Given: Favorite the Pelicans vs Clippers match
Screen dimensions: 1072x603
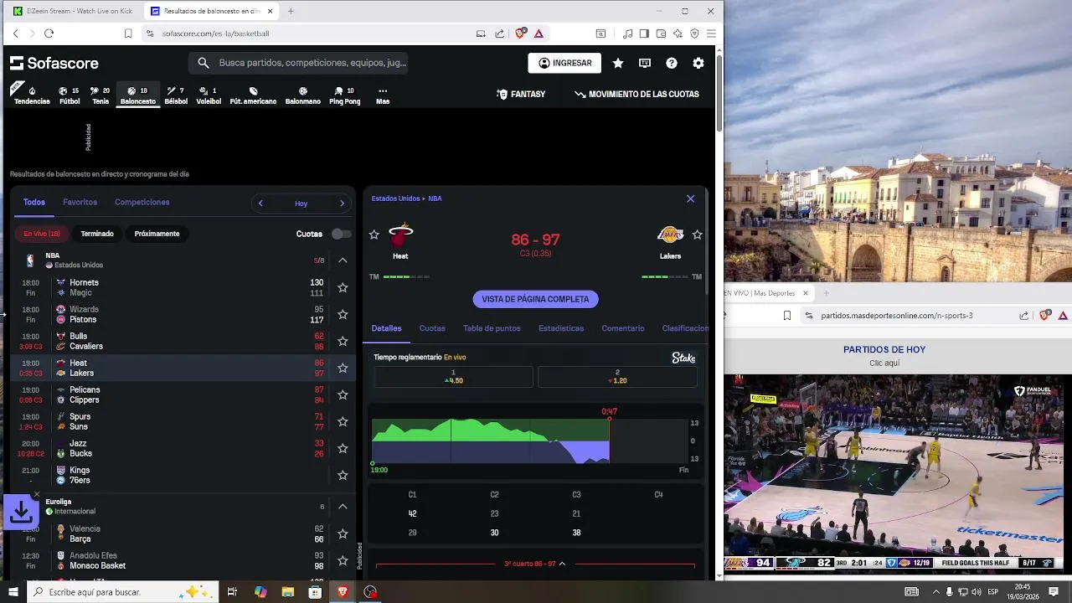Looking at the screenshot, I should [x=343, y=394].
